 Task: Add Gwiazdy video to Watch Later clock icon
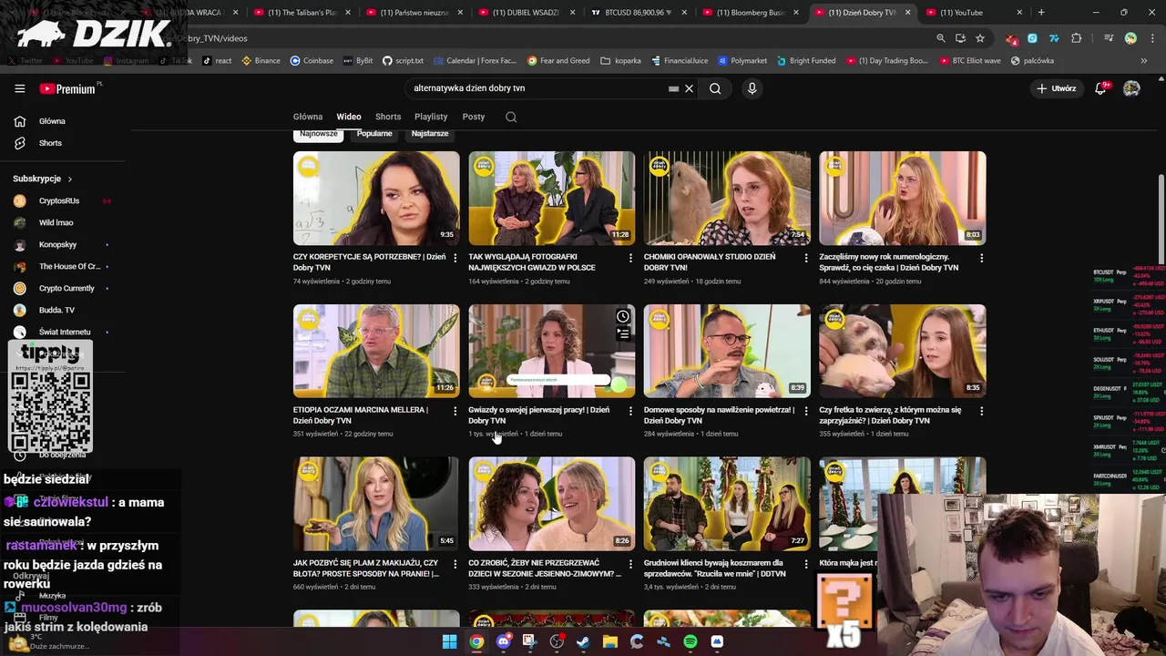622,316
